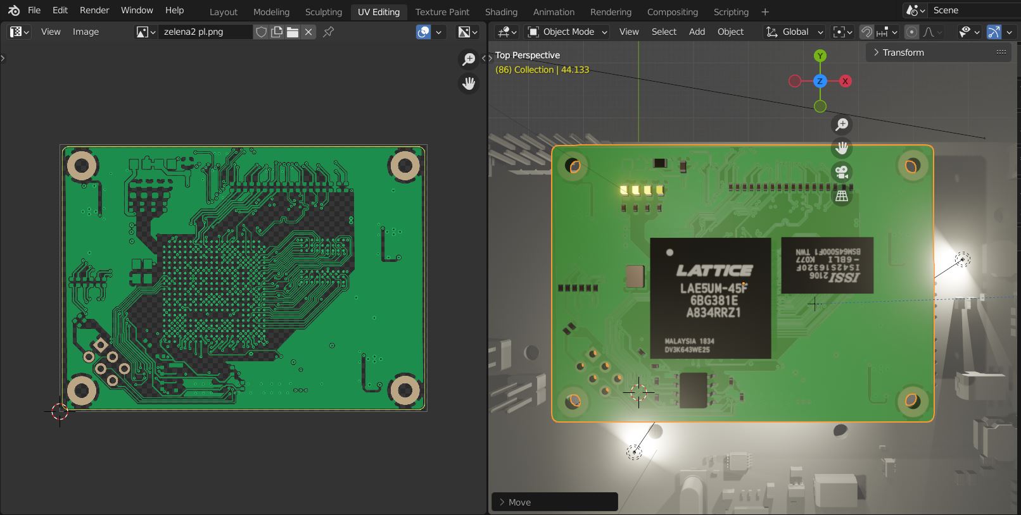Click the new image duplicate icon
1021x515 pixels.
[x=277, y=32]
